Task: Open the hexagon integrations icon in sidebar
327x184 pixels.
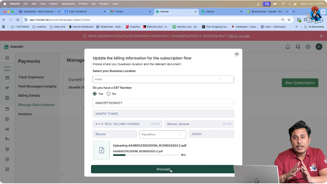Action: coord(7,159)
